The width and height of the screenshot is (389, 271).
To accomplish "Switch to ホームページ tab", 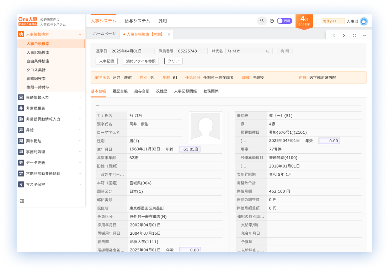I will [x=104, y=34].
